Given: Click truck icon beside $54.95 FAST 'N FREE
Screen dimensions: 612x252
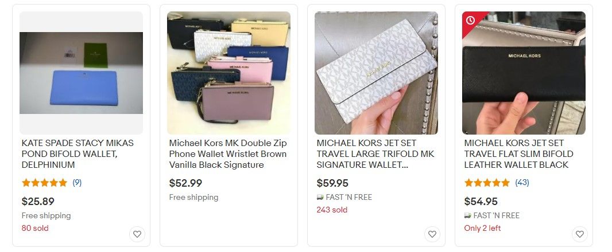Looking at the screenshot, I should 467,216.
